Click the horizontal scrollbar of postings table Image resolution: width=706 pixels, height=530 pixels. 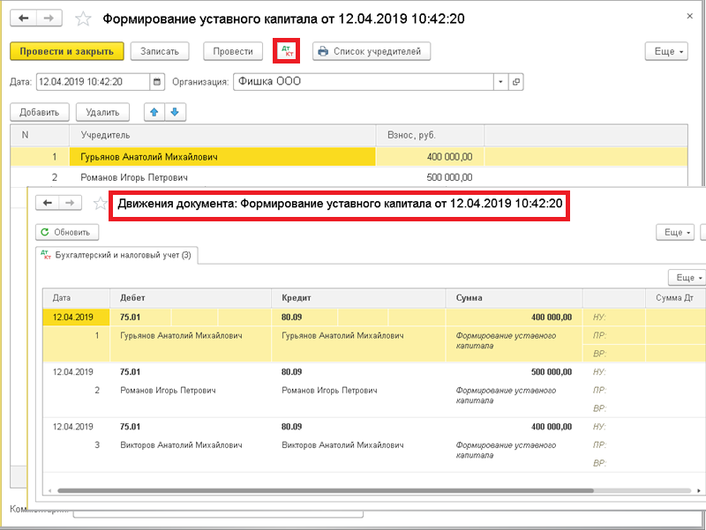325,491
